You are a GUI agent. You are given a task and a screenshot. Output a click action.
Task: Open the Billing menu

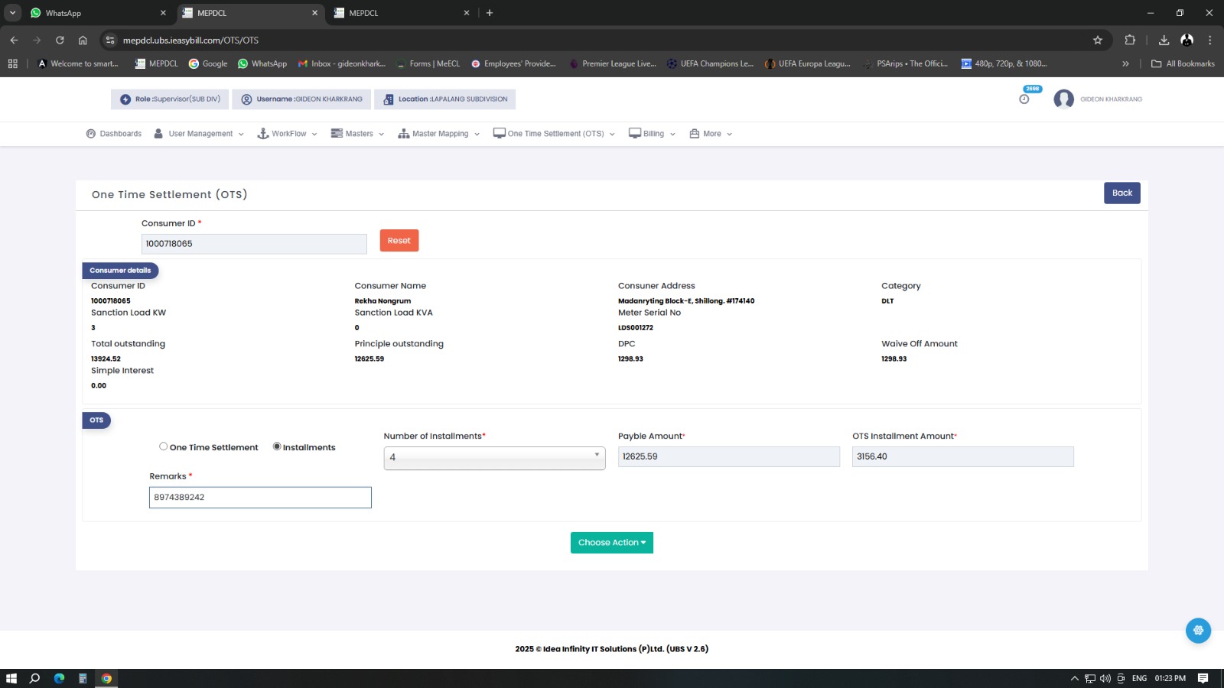[x=652, y=134]
